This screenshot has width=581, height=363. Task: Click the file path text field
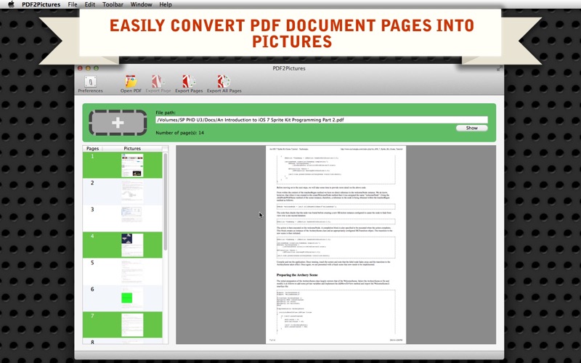[322, 120]
